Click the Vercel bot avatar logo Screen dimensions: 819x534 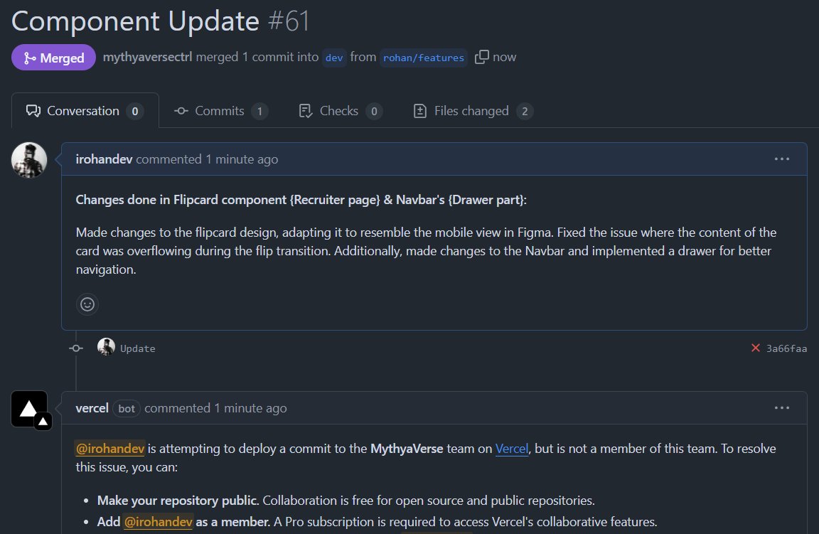31,410
